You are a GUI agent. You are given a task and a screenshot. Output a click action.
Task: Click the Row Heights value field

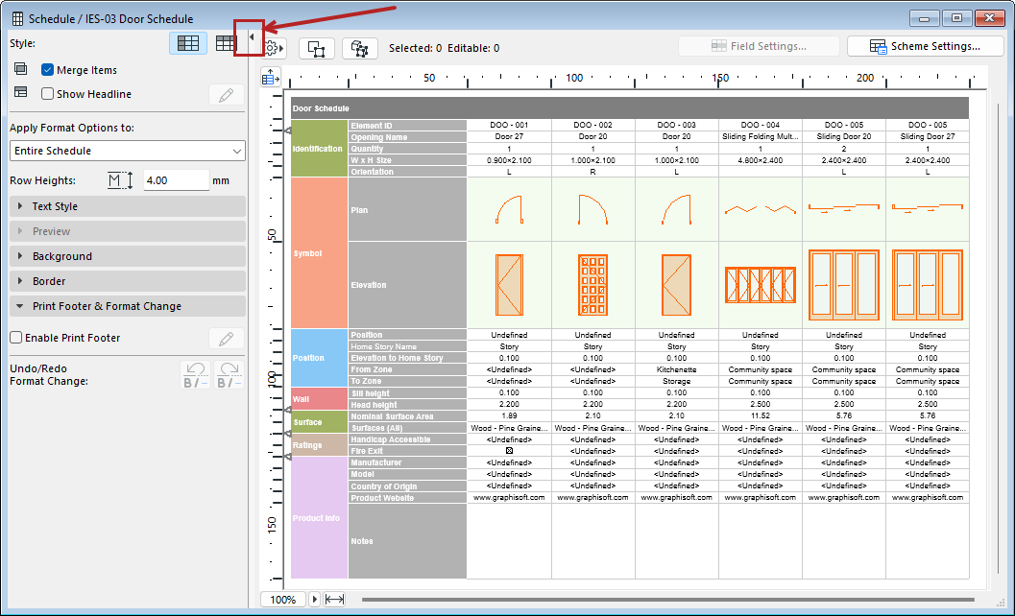(176, 180)
